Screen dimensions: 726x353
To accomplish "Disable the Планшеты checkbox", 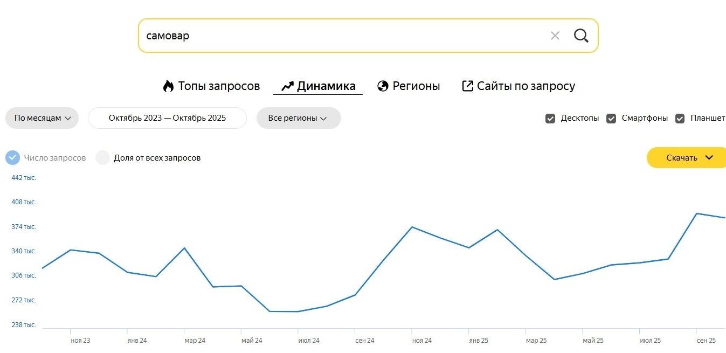I will (x=680, y=119).
